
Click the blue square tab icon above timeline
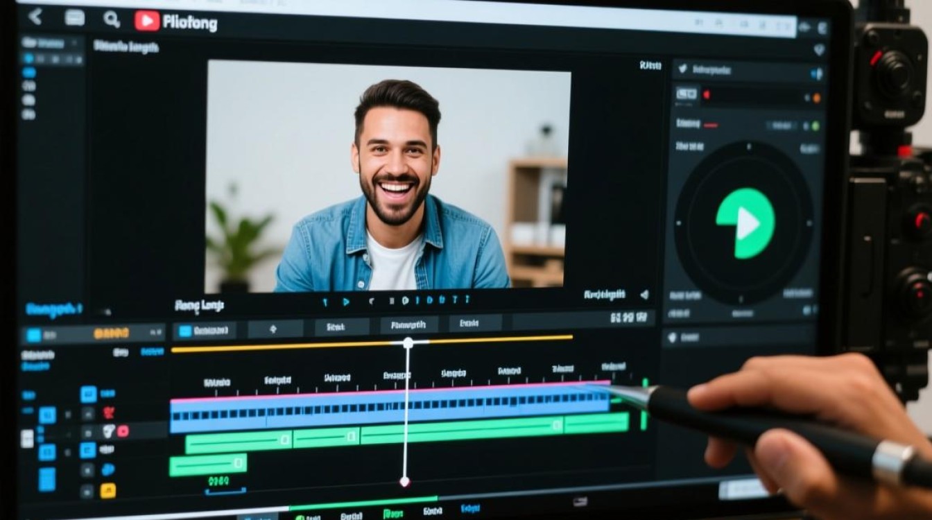[x=185, y=331]
